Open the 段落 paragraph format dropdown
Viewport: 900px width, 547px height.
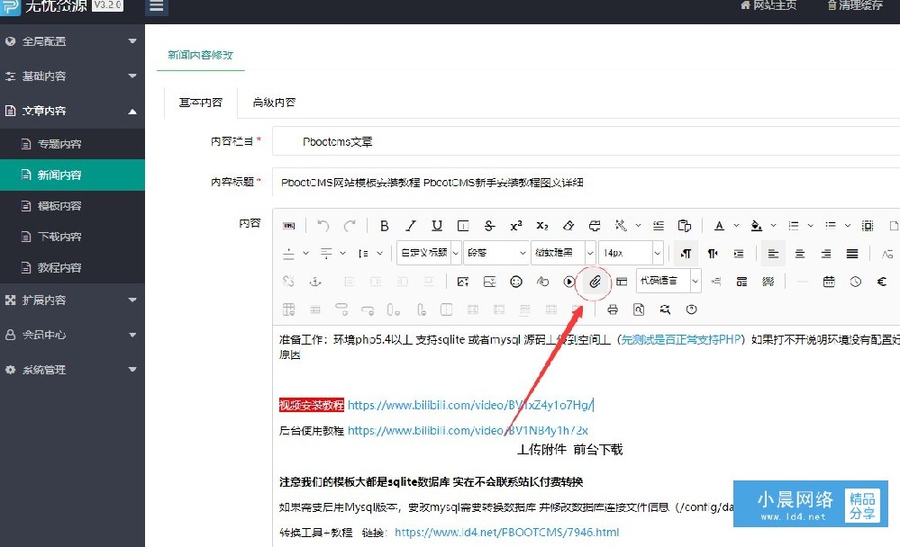coord(495,253)
